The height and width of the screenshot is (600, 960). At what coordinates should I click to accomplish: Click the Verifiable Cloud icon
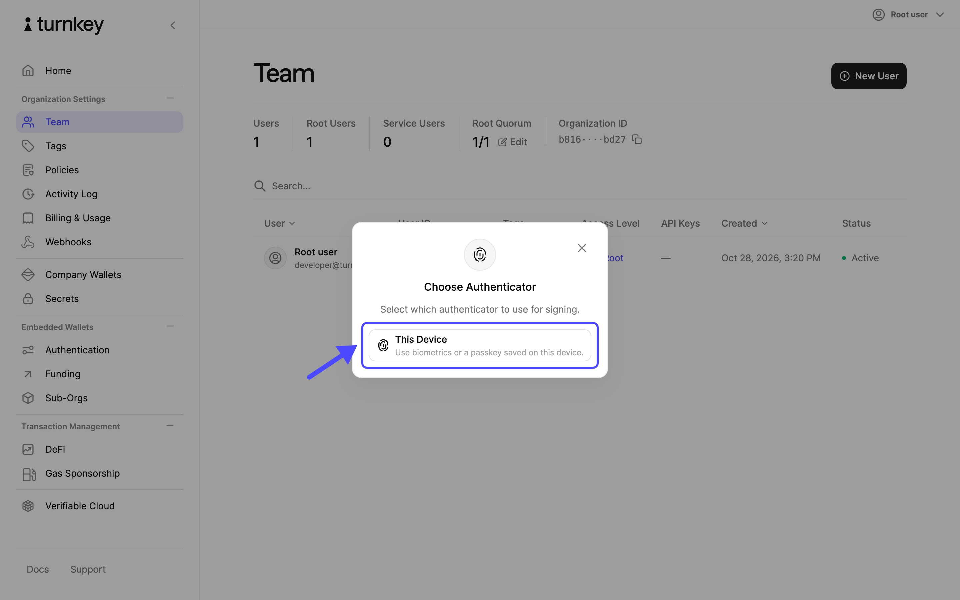coord(28,506)
